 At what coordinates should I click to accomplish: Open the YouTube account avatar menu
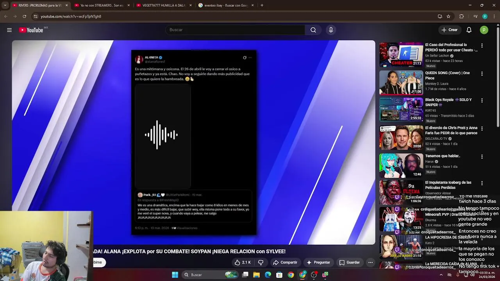484,30
